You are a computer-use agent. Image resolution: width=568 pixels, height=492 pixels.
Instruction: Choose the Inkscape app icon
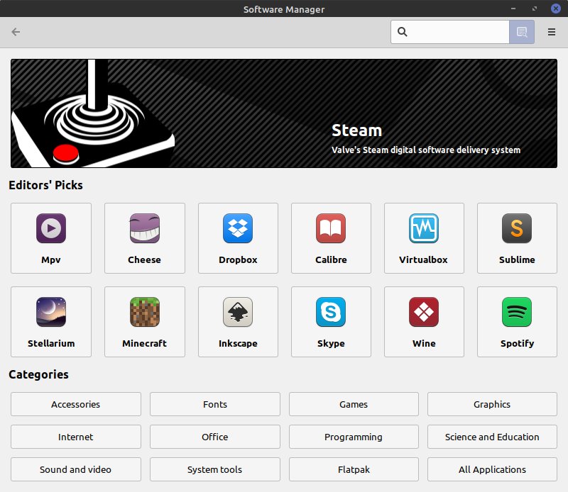click(238, 312)
